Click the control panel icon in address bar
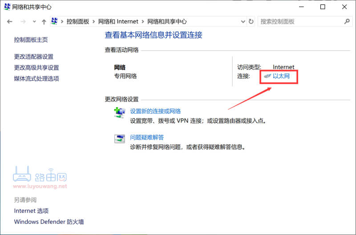 (55, 21)
